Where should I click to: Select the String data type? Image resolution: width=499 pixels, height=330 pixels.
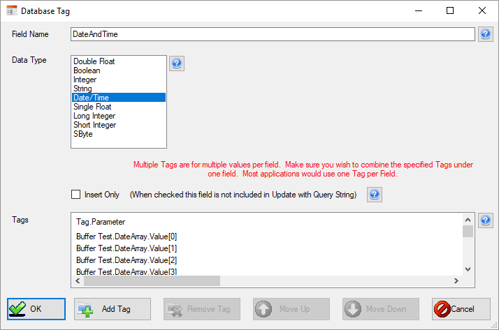[x=82, y=89]
